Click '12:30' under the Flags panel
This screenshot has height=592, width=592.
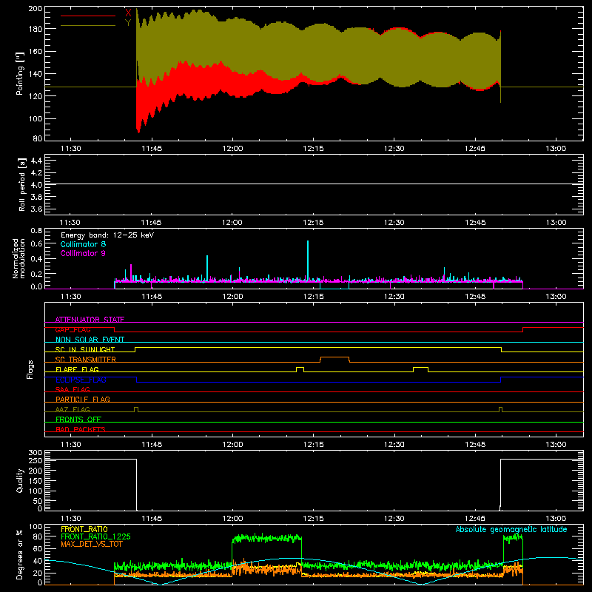coord(394,445)
